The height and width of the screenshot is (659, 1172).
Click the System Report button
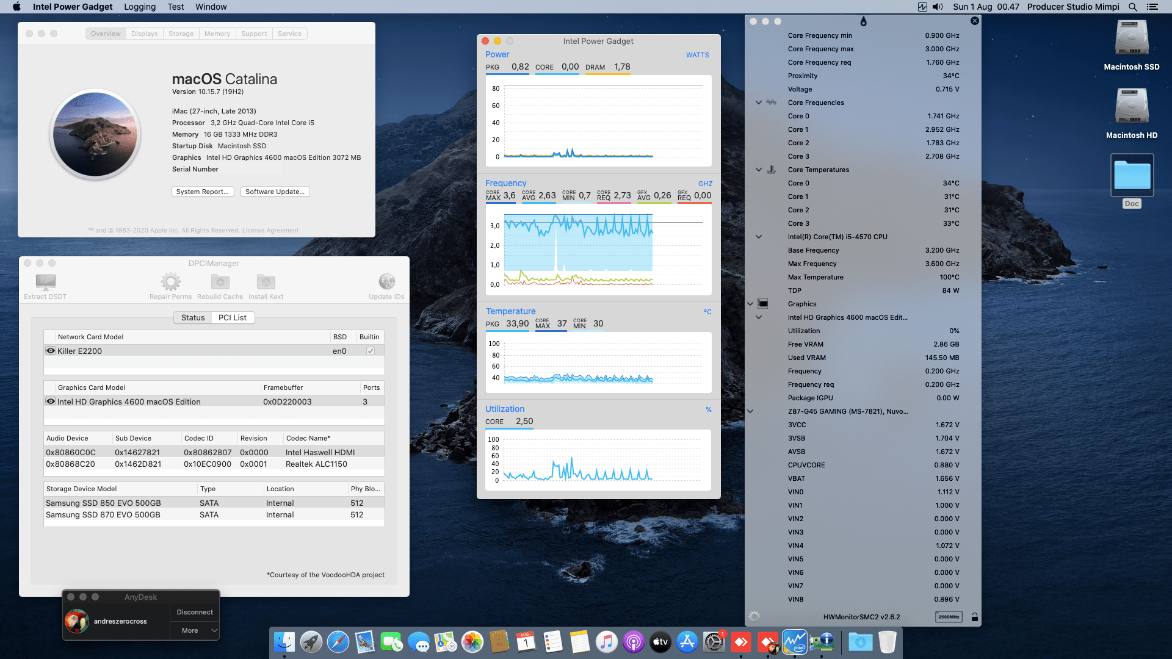pyautogui.click(x=203, y=192)
